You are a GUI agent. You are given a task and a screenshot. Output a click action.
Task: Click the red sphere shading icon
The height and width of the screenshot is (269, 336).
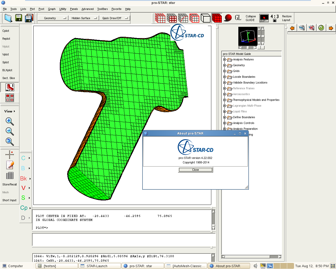pos(228,18)
